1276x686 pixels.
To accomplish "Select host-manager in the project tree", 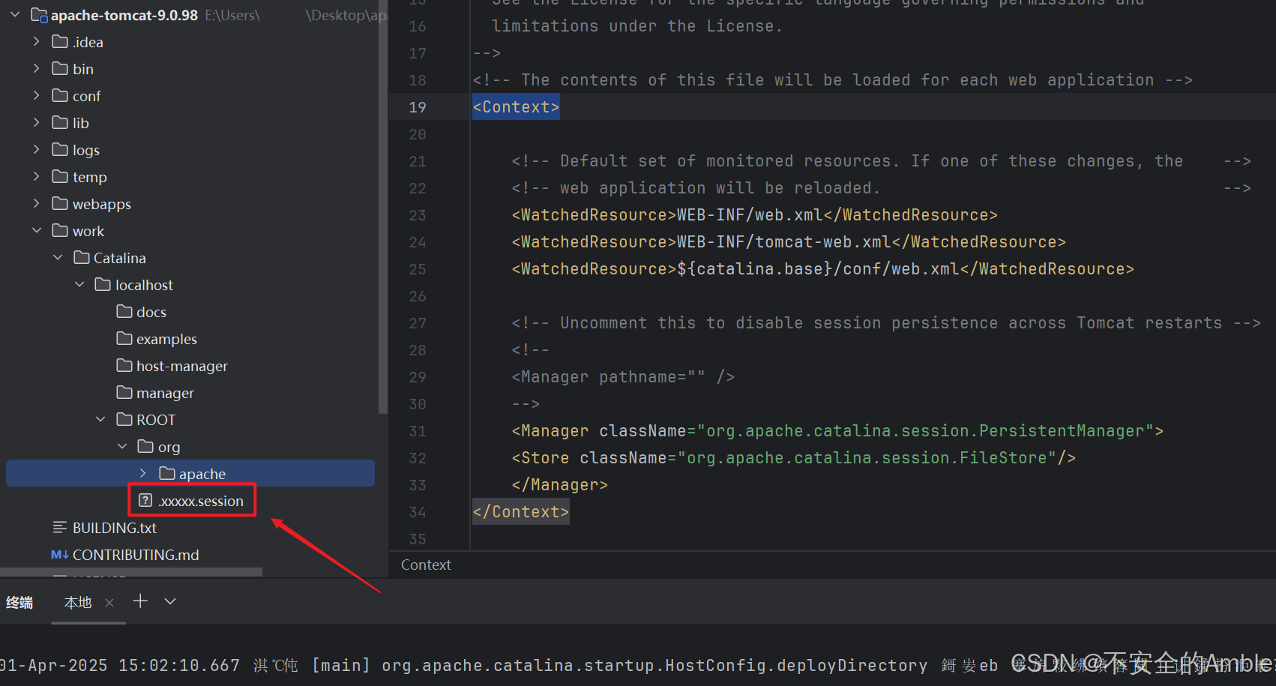I will (x=182, y=366).
